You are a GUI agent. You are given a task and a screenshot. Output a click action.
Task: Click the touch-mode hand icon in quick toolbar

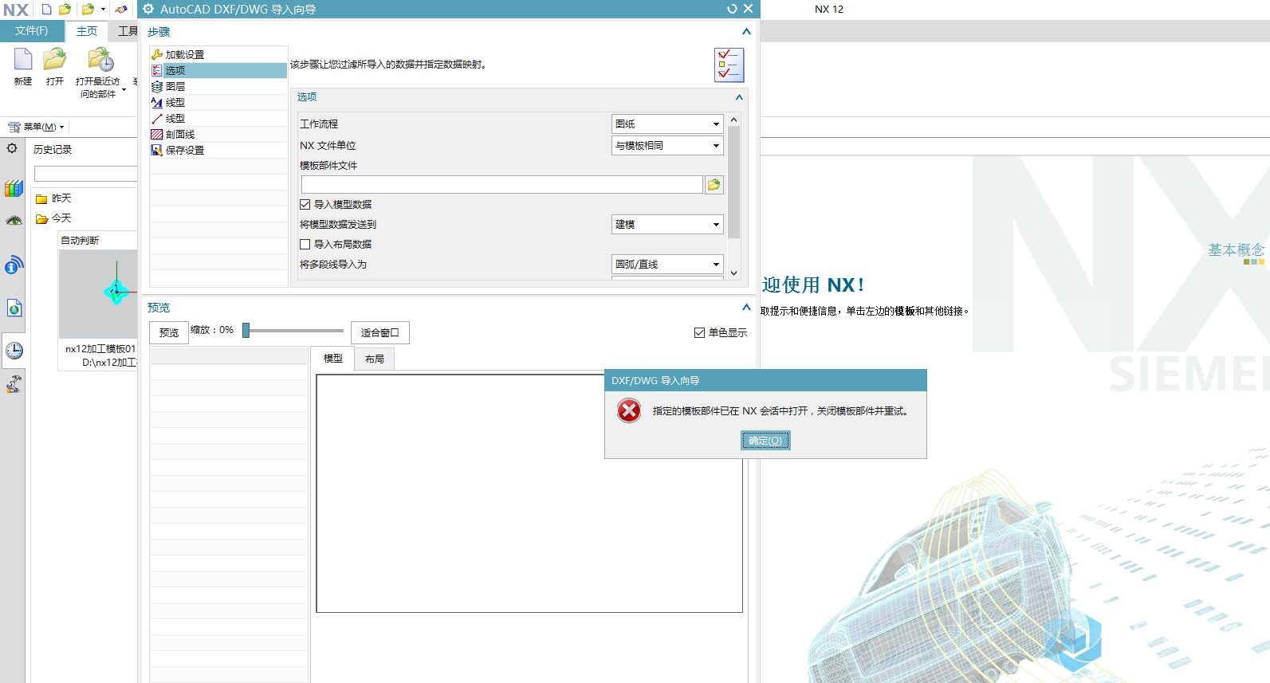121,10
